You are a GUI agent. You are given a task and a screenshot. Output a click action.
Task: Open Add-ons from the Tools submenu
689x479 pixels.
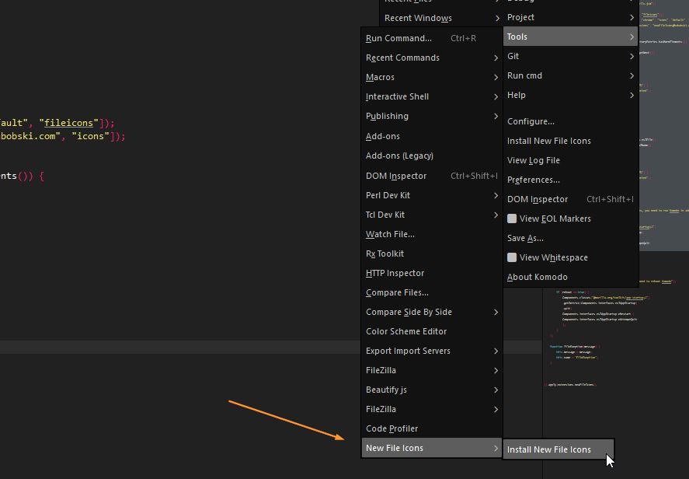click(x=432, y=136)
